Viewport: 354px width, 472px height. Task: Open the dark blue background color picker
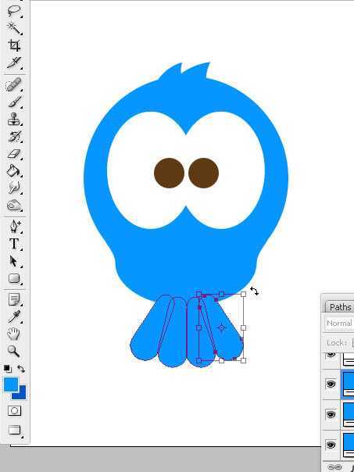tap(21, 395)
